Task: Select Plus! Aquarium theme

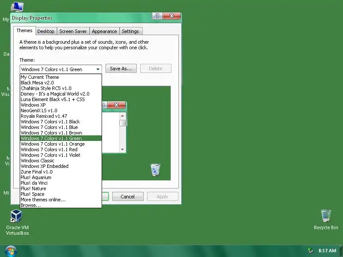Action: click(61, 177)
